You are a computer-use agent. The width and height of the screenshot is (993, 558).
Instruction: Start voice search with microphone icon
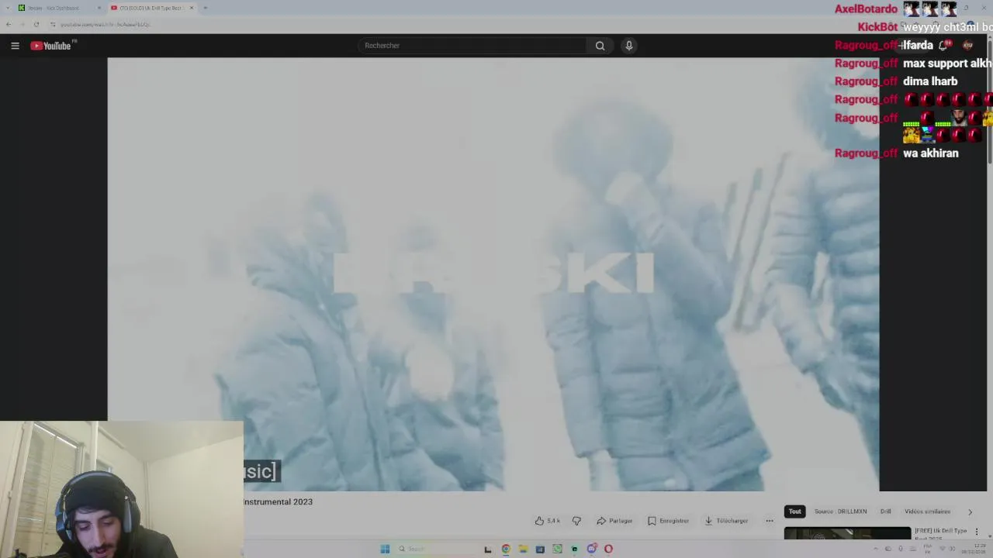pyautogui.click(x=629, y=46)
